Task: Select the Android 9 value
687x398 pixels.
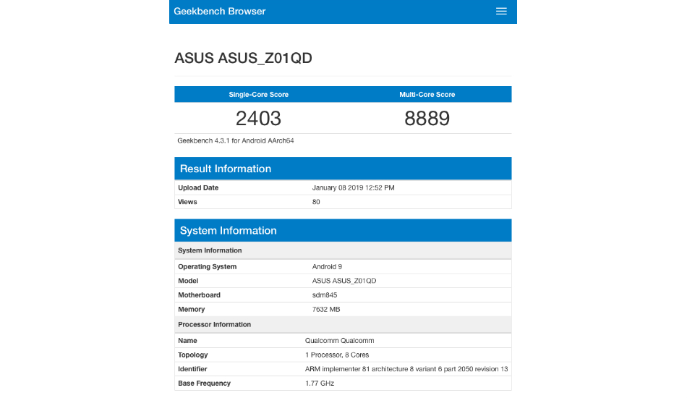Action: pos(327,266)
